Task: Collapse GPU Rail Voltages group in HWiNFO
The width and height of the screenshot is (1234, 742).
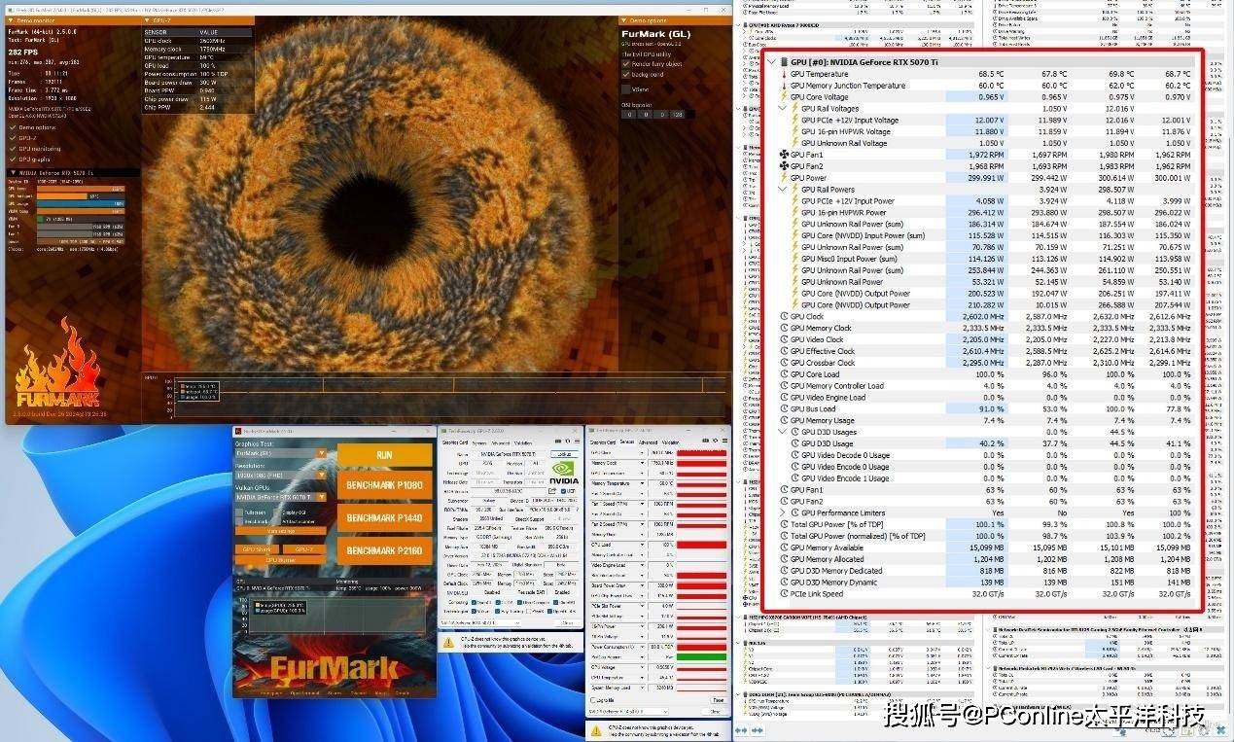Action: [x=784, y=109]
